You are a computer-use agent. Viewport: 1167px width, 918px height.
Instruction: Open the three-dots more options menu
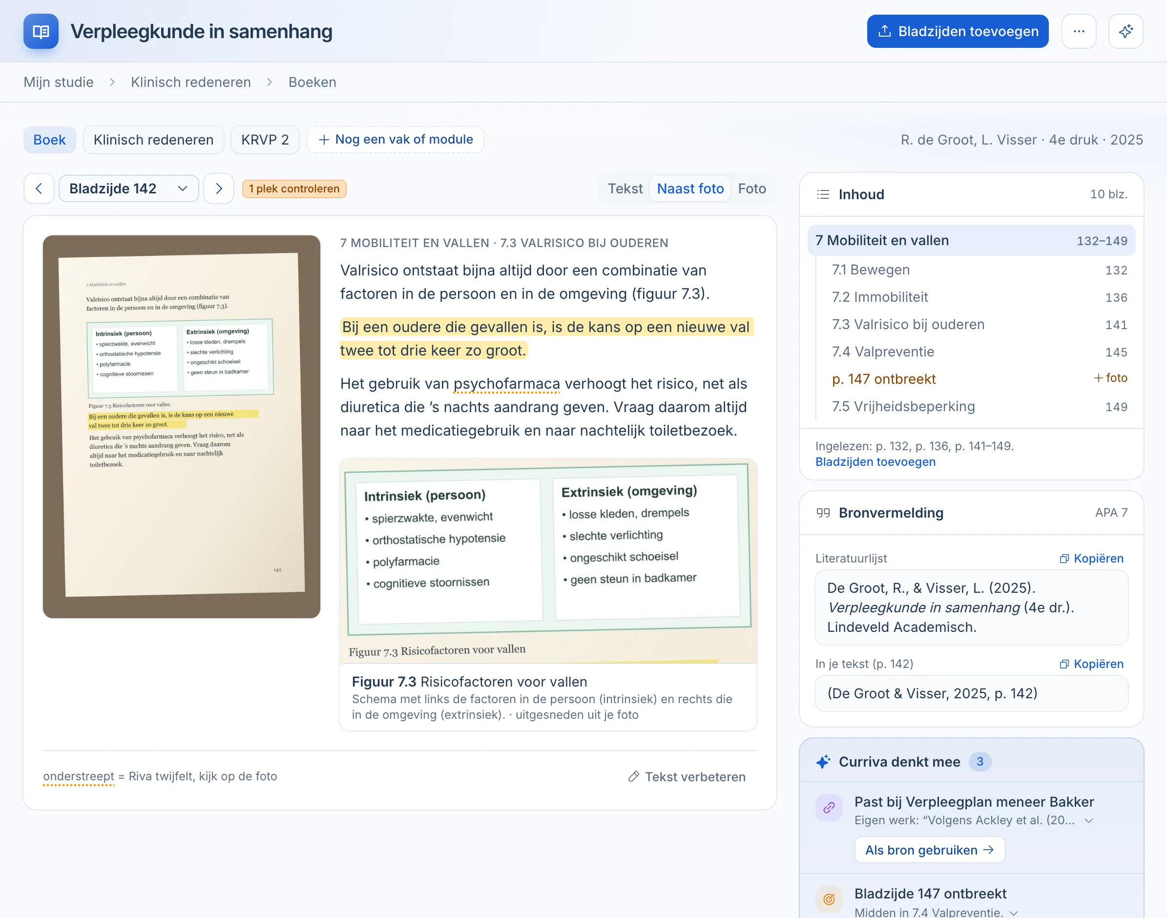coord(1078,31)
